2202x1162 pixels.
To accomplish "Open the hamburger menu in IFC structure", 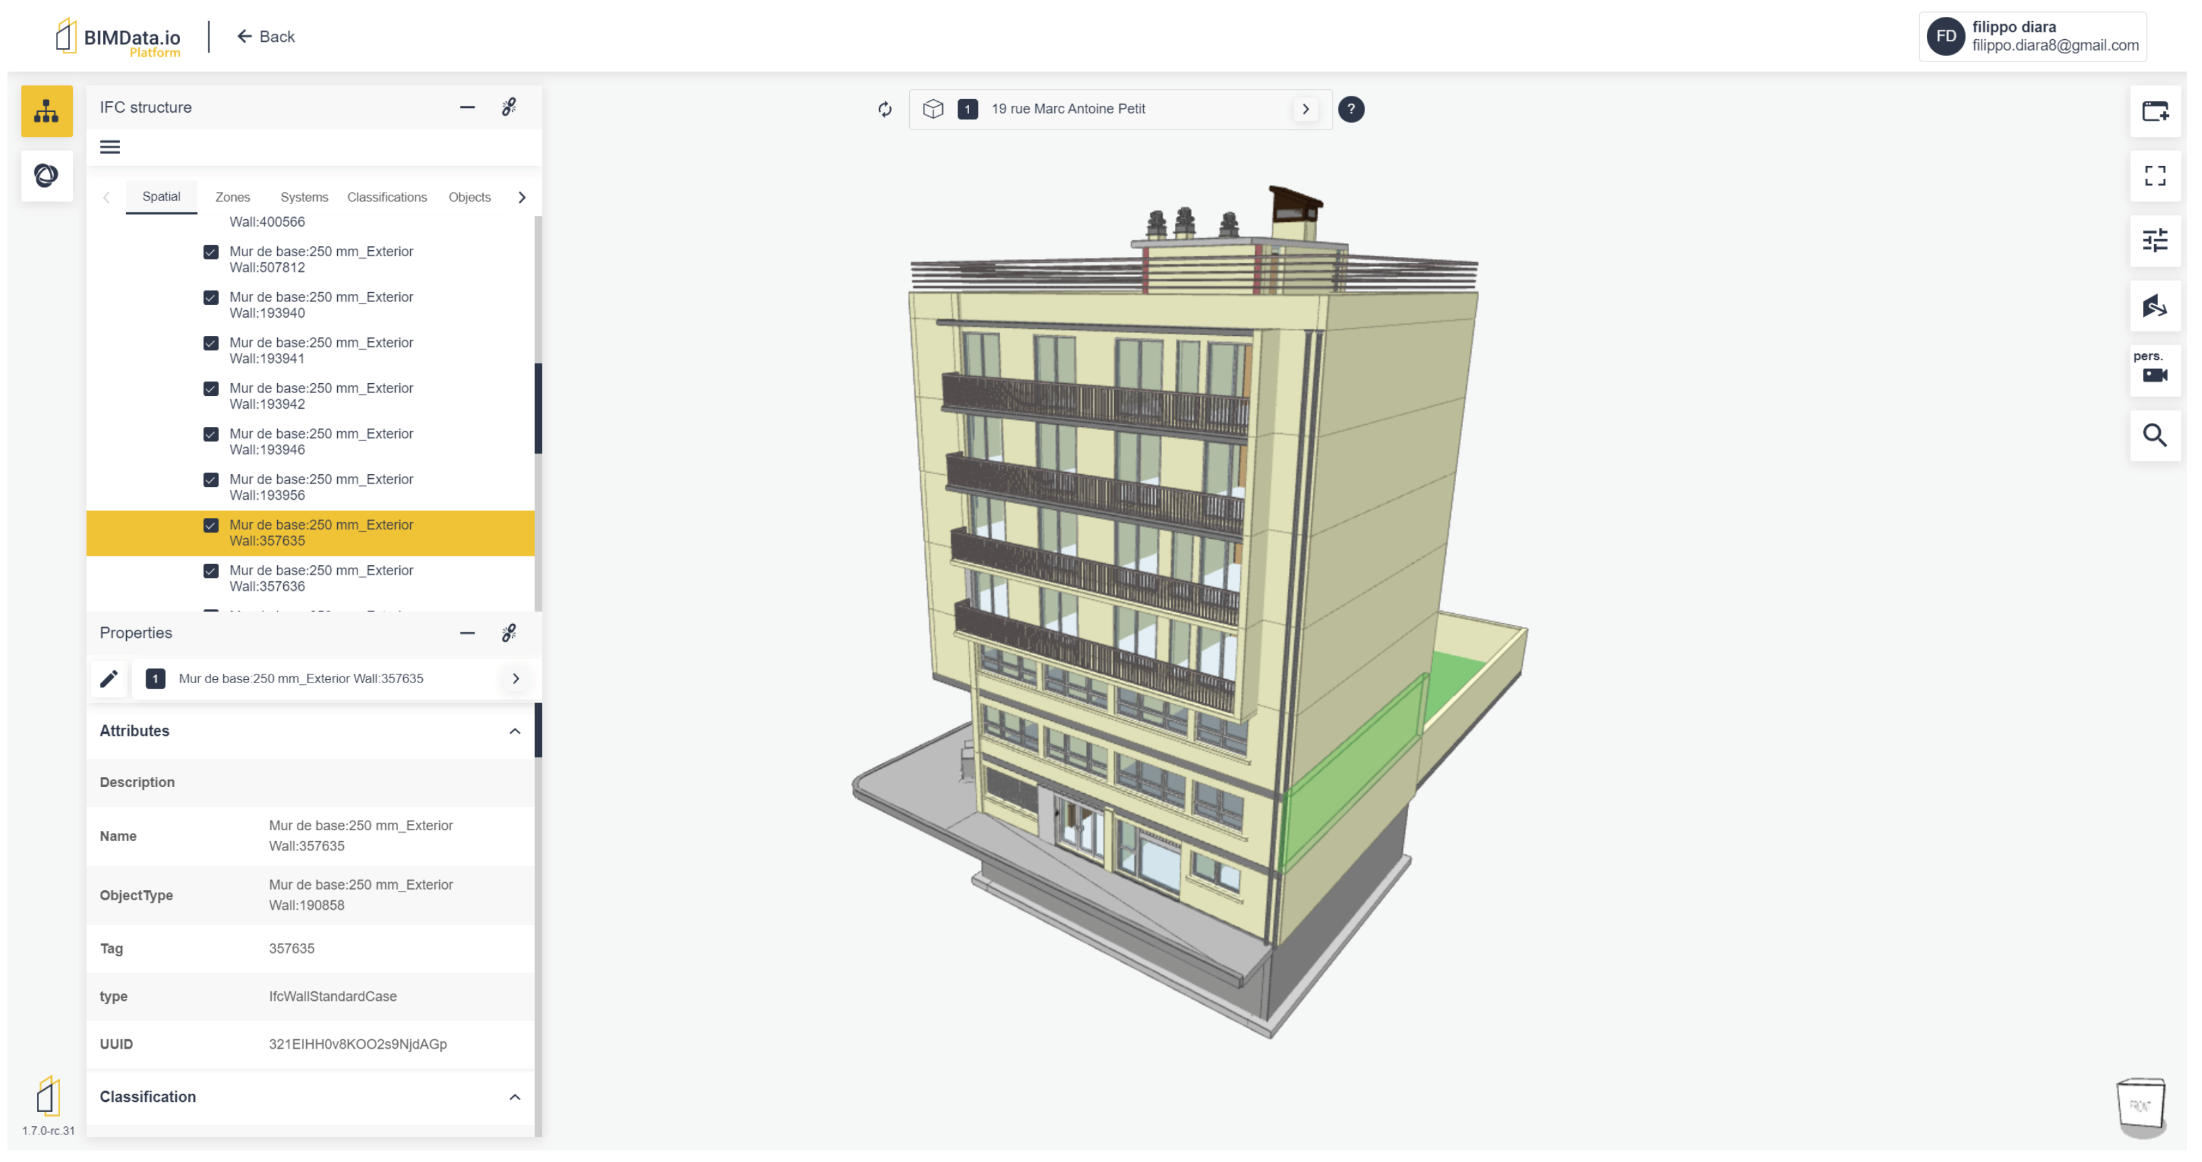I will tap(111, 147).
